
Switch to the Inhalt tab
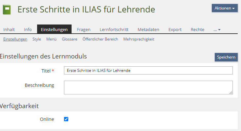coord(9,29)
